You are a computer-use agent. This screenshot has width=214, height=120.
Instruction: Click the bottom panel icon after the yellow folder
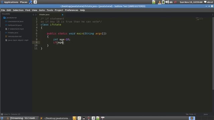click(x=79, y=118)
